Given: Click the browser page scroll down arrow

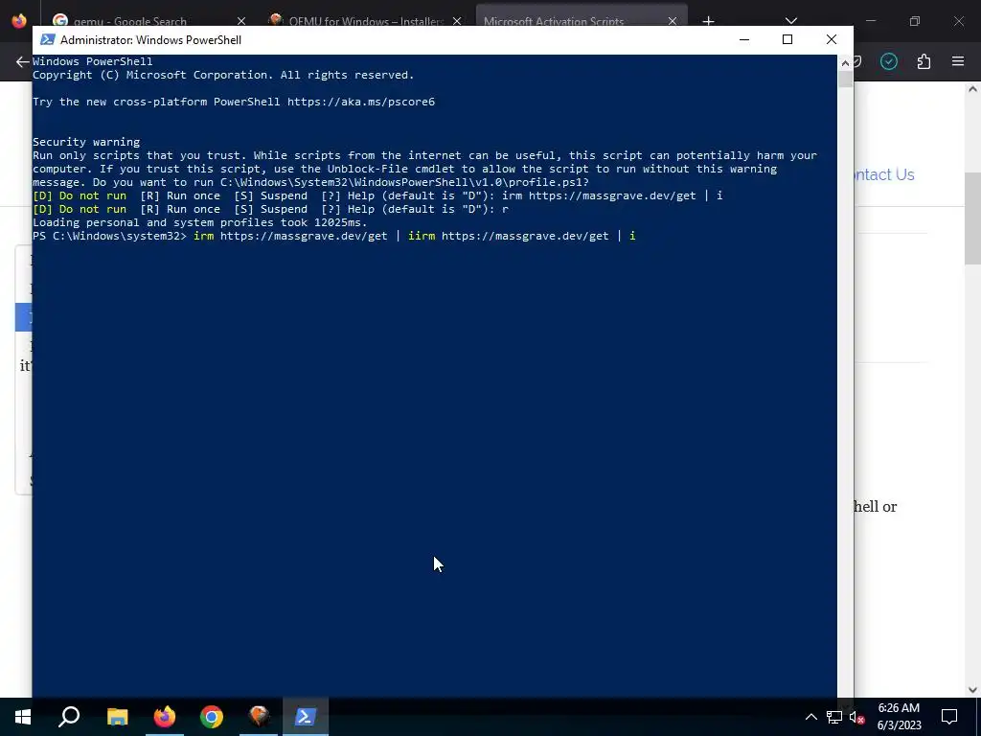Looking at the screenshot, I should click(x=972, y=690).
